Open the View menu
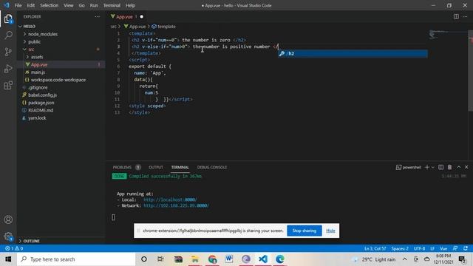This screenshot has width=473, height=266. (x=69, y=5)
